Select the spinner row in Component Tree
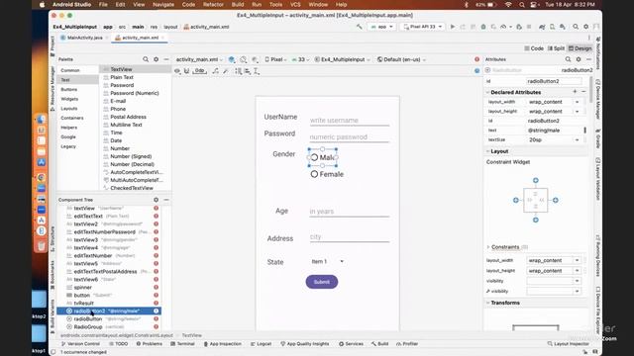The width and height of the screenshot is (634, 356). (x=109, y=288)
